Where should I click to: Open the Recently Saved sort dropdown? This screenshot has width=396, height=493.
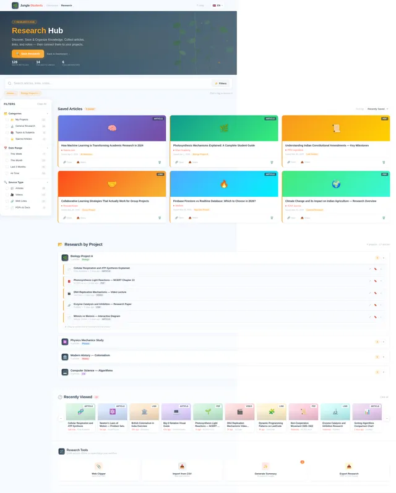tap(377, 109)
